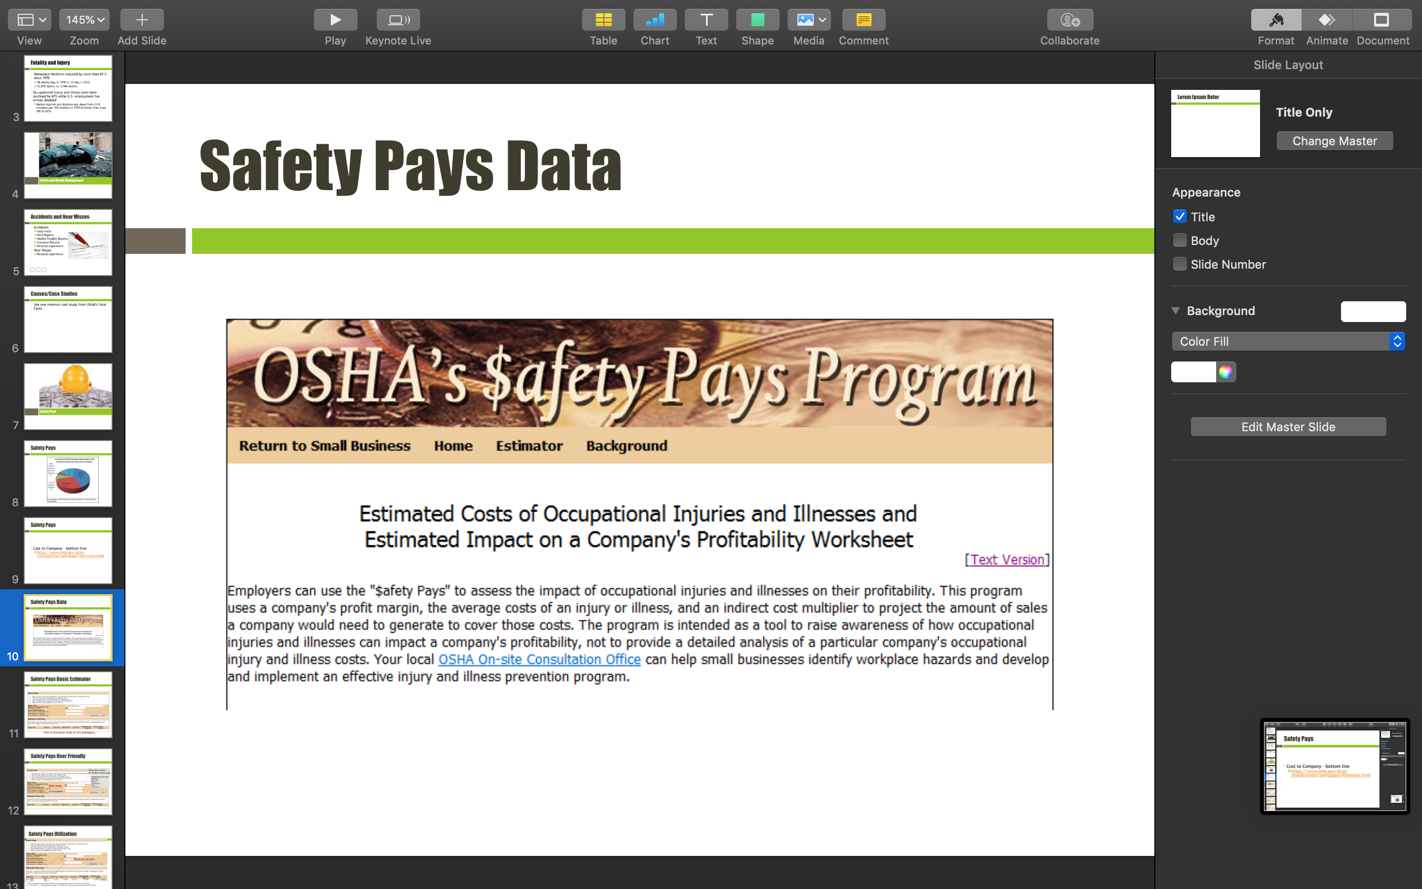Insert a Table from the toolbar
This screenshot has width=1422, height=889.
pos(603,20)
